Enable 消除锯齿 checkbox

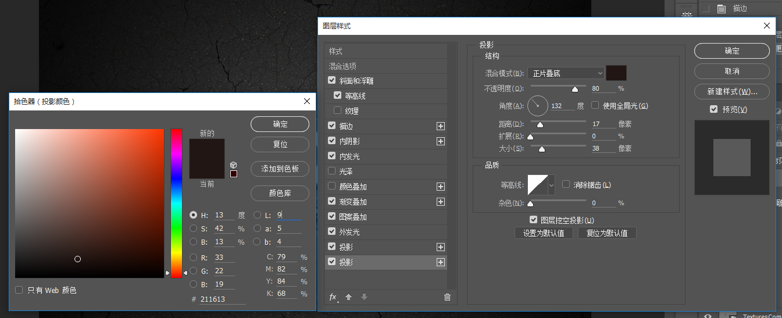[x=566, y=185]
